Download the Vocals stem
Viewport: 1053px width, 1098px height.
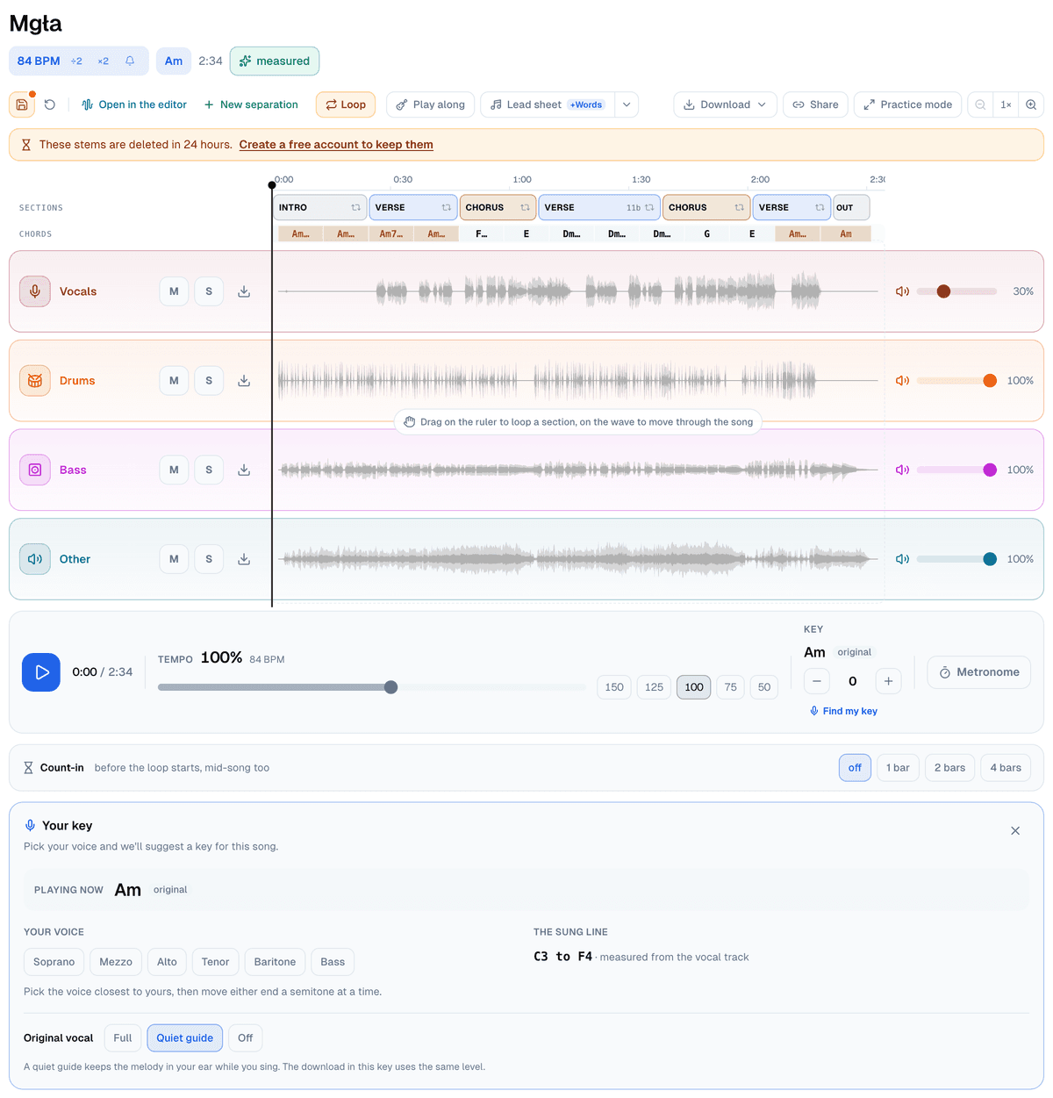(244, 291)
